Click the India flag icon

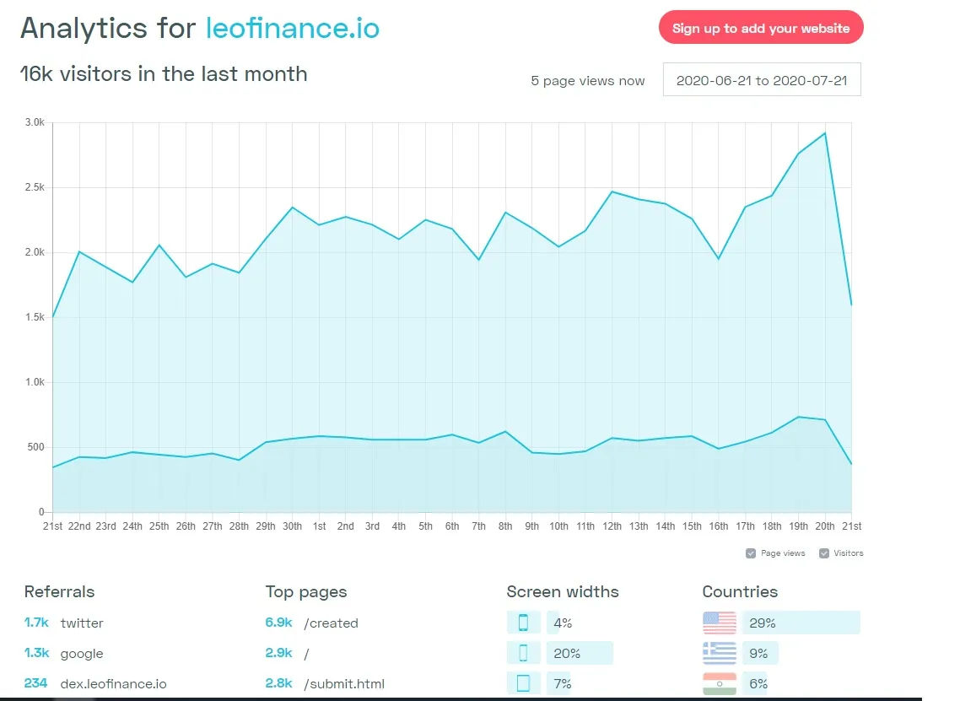tap(720, 683)
